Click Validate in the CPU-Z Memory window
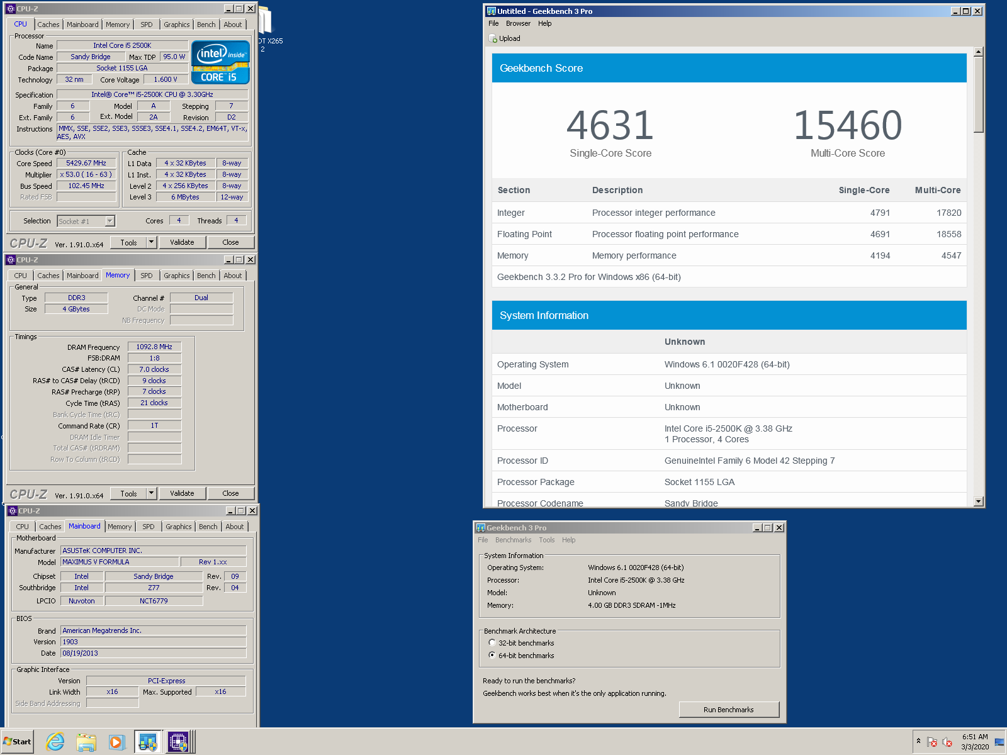Viewport: 1007px width, 755px height. [x=182, y=493]
